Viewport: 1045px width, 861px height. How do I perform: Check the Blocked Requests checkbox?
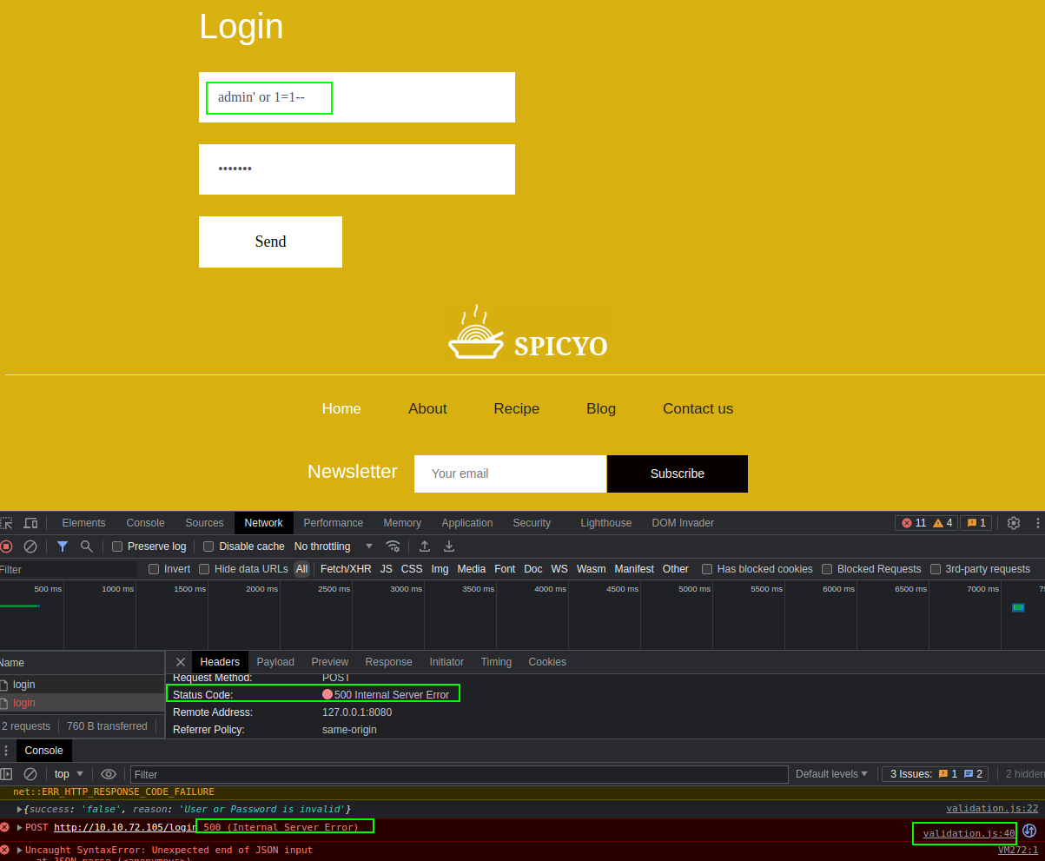827,569
